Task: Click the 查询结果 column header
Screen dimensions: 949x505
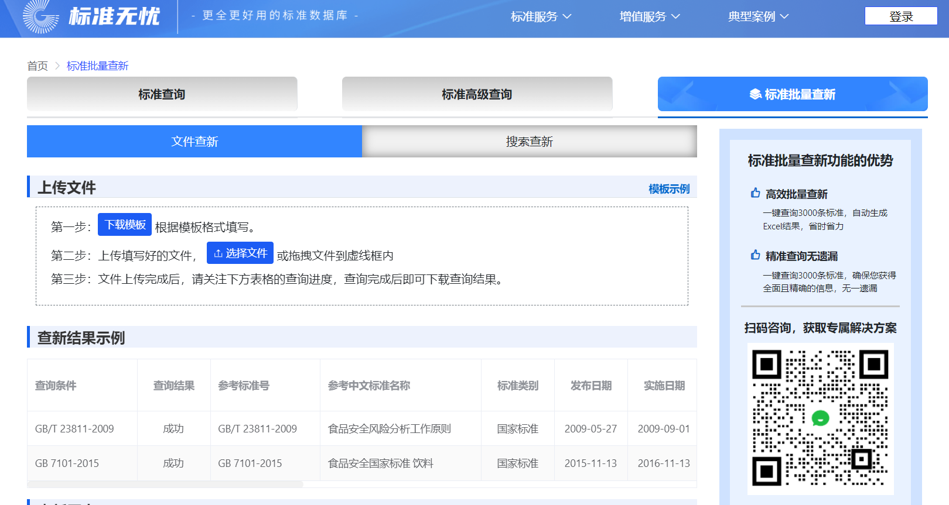Action: pyautogui.click(x=174, y=386)
